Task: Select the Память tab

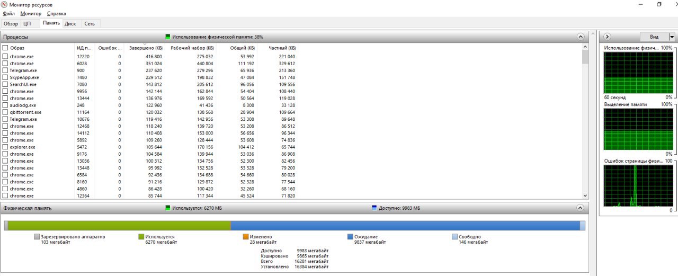Action: pos(51,23)
